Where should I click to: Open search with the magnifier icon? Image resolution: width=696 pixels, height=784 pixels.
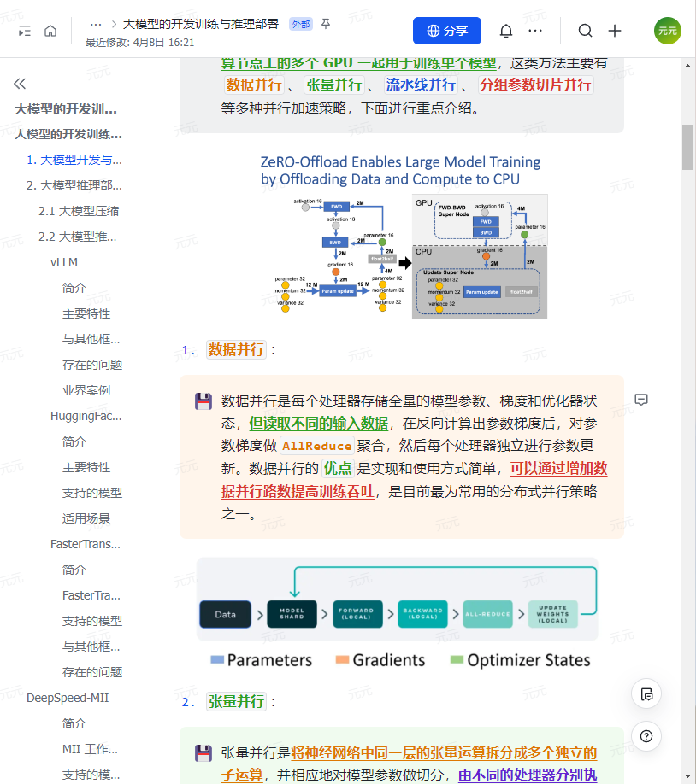point(586,31)
